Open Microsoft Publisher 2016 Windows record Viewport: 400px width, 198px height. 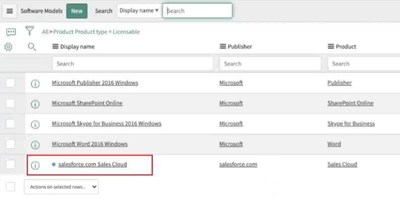pyautogui.click(x=95, y=83)
